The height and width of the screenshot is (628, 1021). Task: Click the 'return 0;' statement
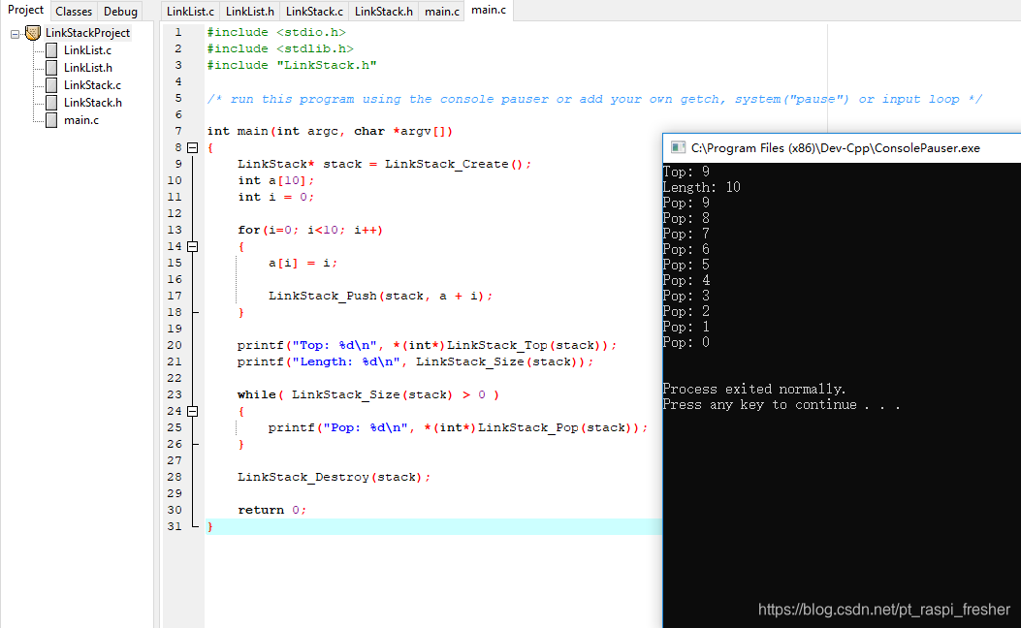pyautogui.click(x=271, y=510)
